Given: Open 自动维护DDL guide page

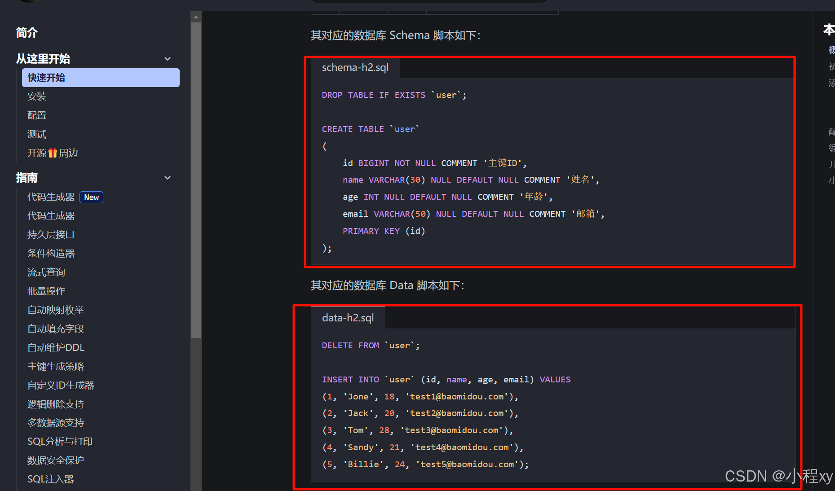Looking at the screenshot, I should [56, 348].
